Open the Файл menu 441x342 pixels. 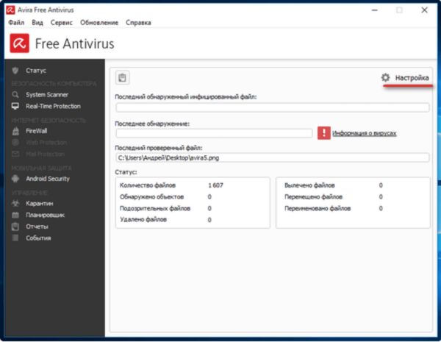16,23
